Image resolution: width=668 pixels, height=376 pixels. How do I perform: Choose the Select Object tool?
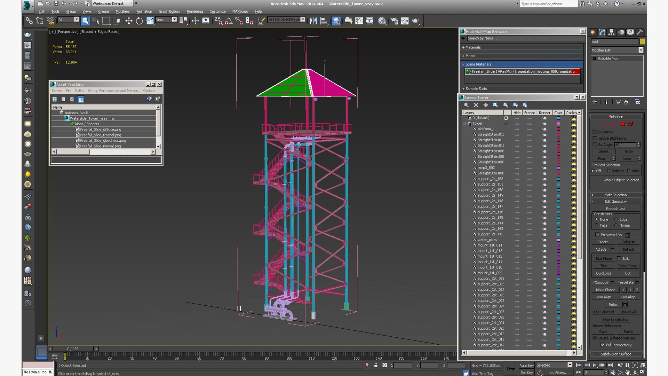85,21
